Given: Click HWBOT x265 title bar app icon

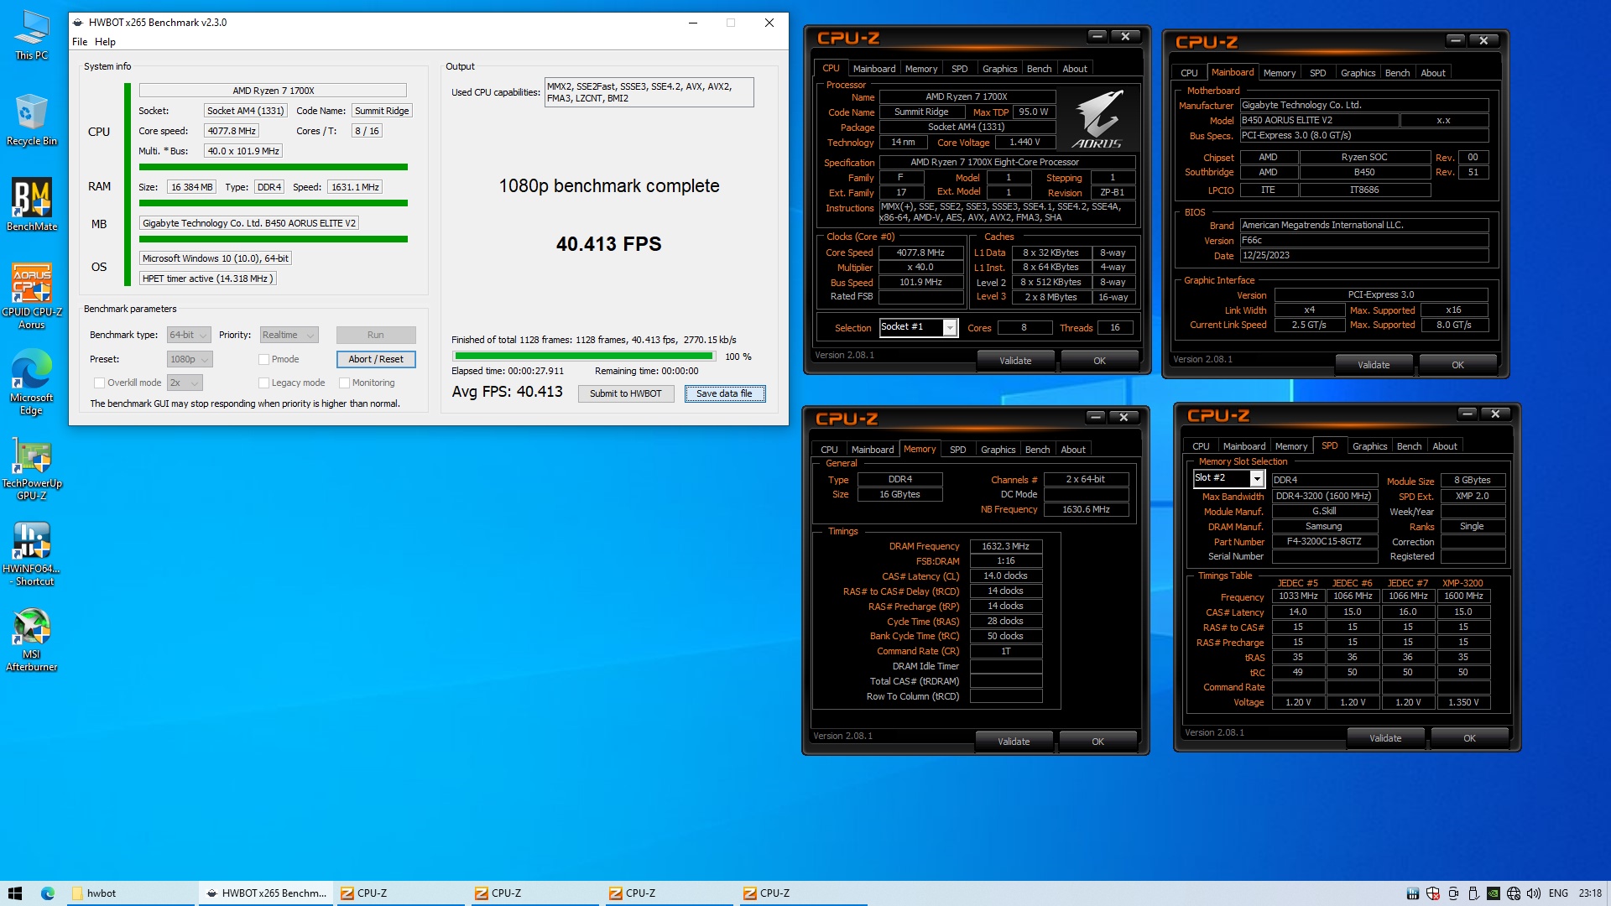Looking at the screenshot, I should tap(78, 23).
